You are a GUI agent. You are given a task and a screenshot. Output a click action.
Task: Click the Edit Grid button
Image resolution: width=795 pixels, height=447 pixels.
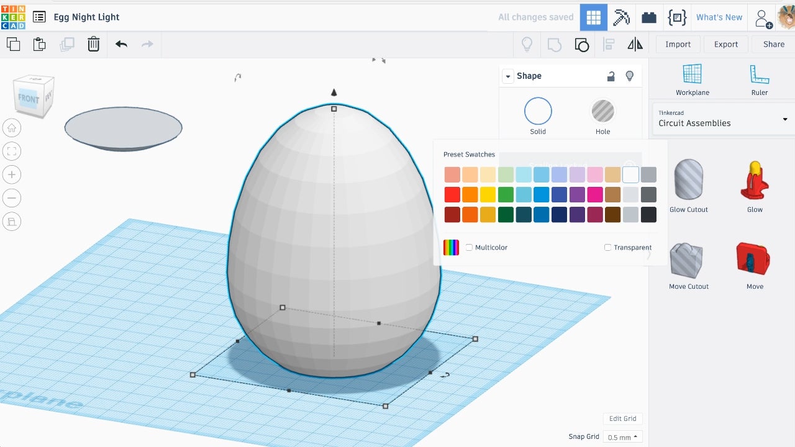[x=622, y=418]
